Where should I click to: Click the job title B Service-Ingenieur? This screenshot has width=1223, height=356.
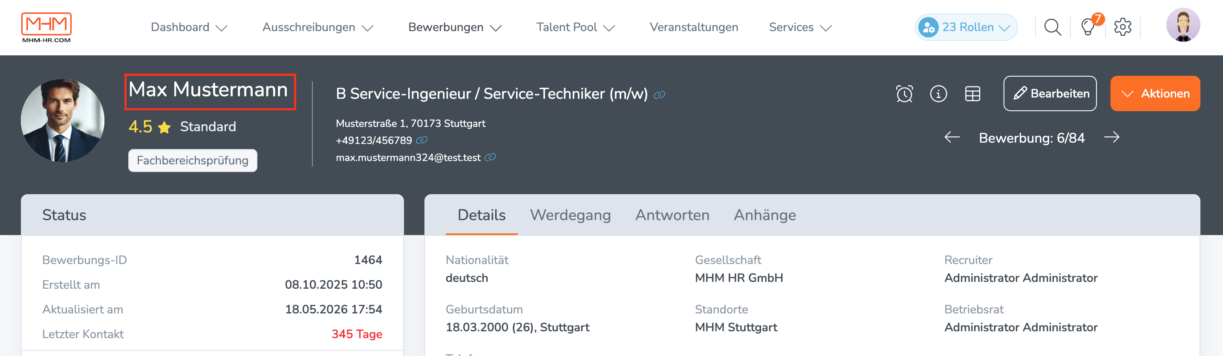pos(492,94)
